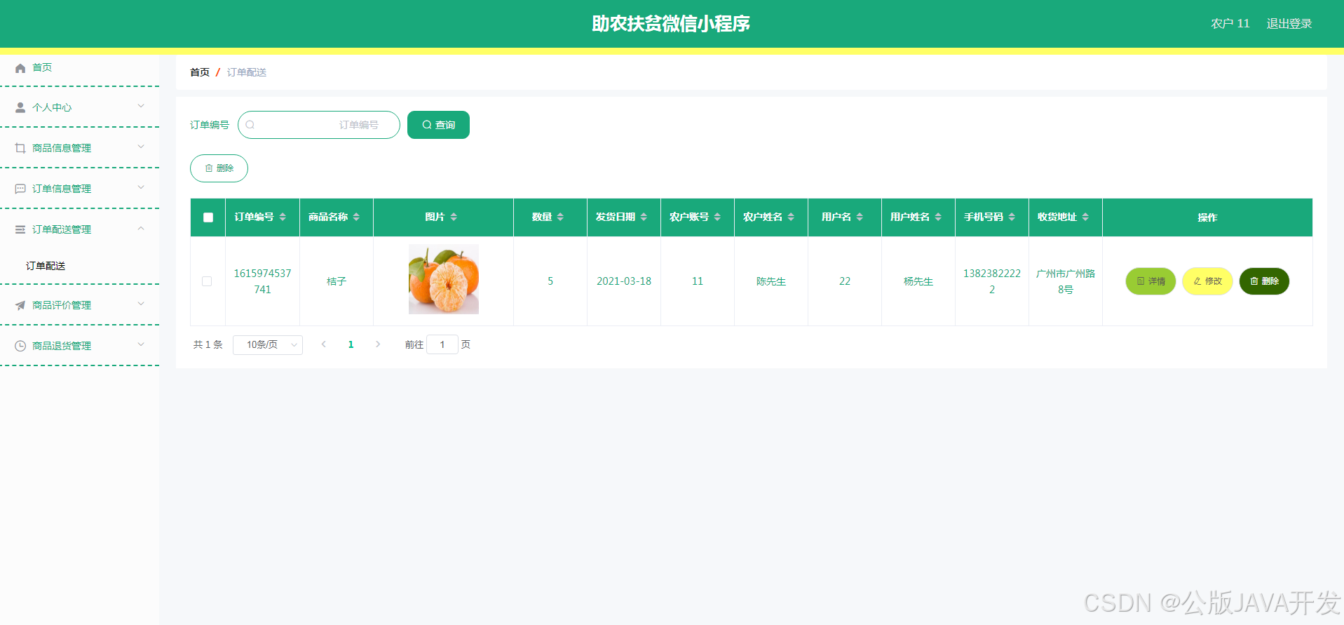Click the phone number cell 13823822222
Screen dimensions: 1344x625
coord(992,281)
